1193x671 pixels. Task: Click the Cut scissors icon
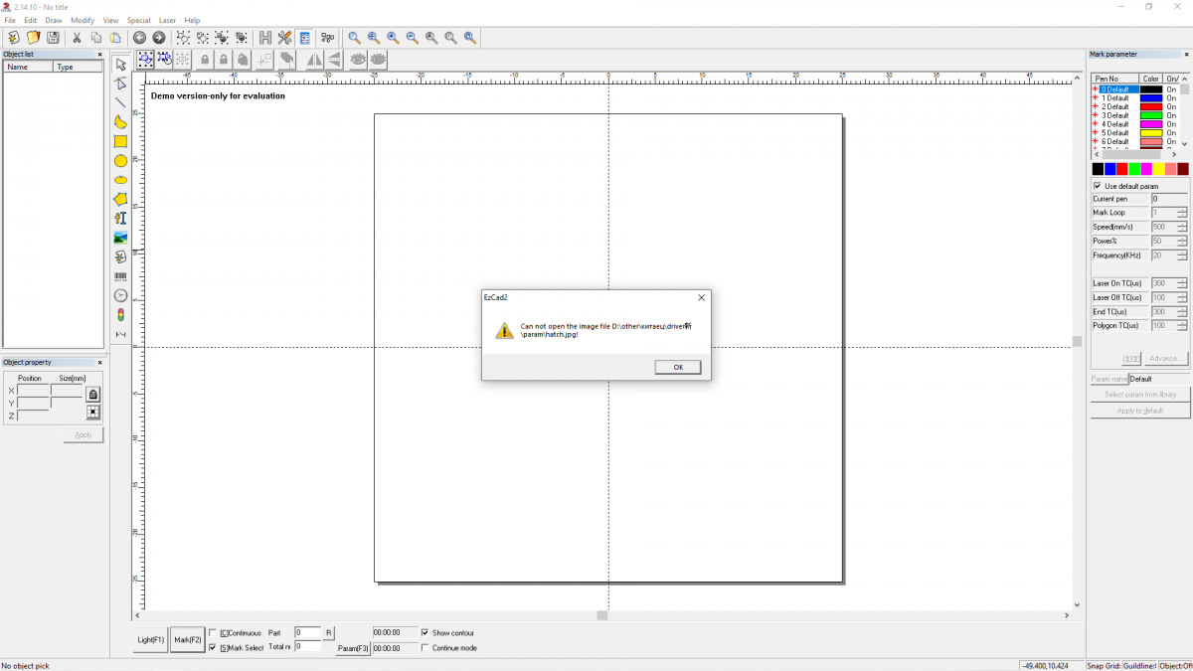[77, 38]
